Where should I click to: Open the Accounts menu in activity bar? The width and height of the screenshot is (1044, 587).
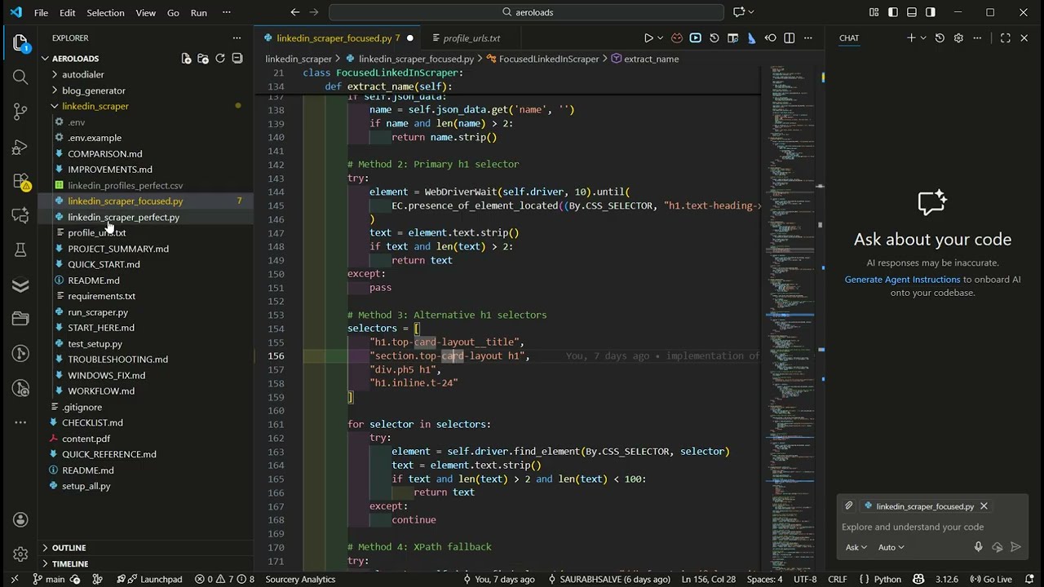20,520
